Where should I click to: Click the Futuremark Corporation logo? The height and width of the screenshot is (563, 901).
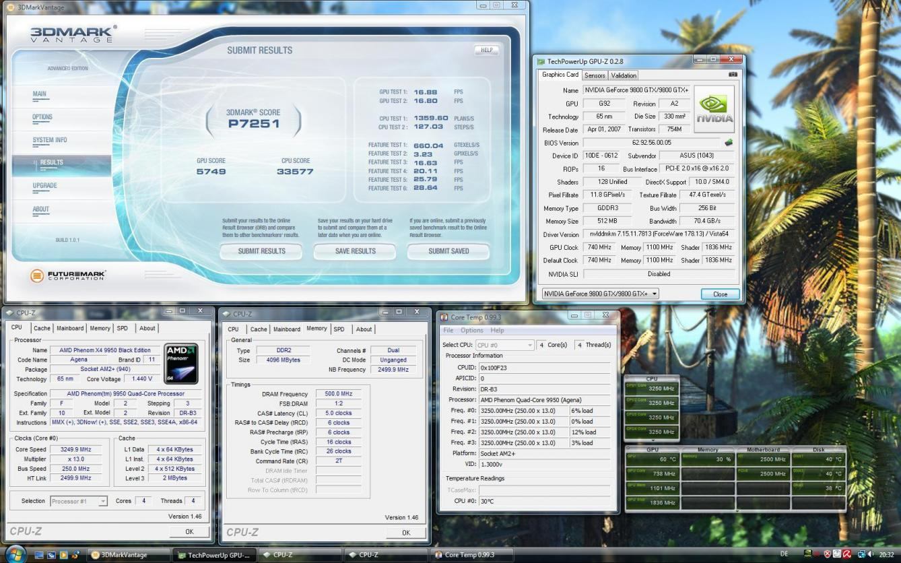(x=67, y=275)
